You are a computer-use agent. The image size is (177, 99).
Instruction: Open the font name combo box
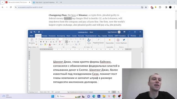click(48, 39)
